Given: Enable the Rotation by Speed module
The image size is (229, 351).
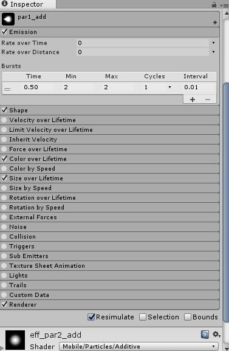Looking at the screenshot, I should (4, 208).
